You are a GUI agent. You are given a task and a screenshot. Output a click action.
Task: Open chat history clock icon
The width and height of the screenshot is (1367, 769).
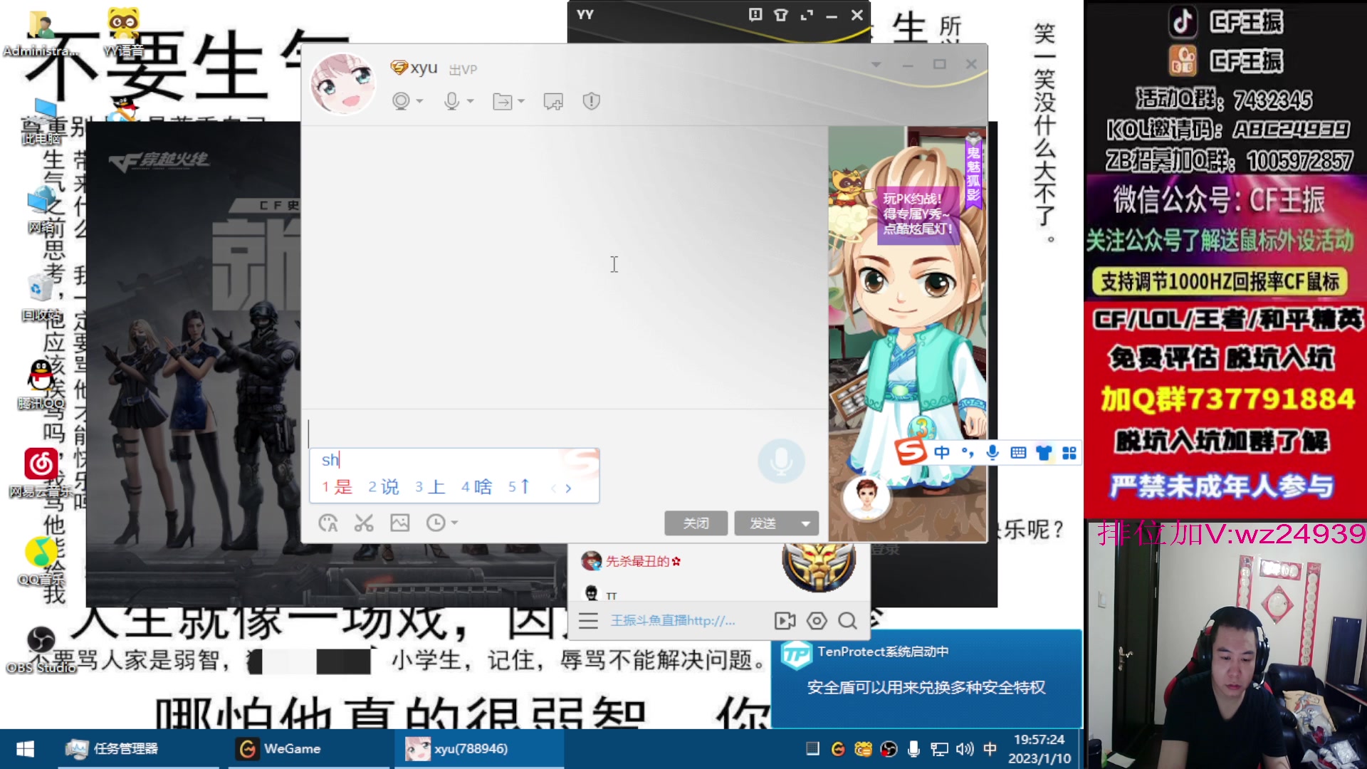(435, 523)
